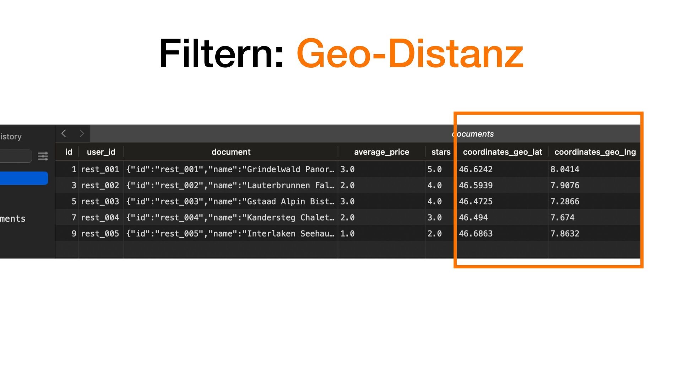Select the documents item in sidebar

[x=13, y=219]
